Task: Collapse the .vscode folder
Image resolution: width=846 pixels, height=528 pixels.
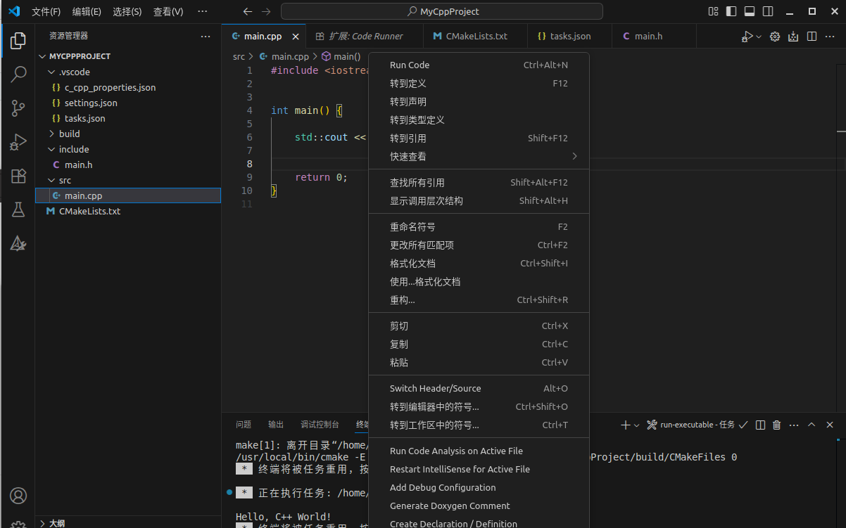Action: pos(74,72)
